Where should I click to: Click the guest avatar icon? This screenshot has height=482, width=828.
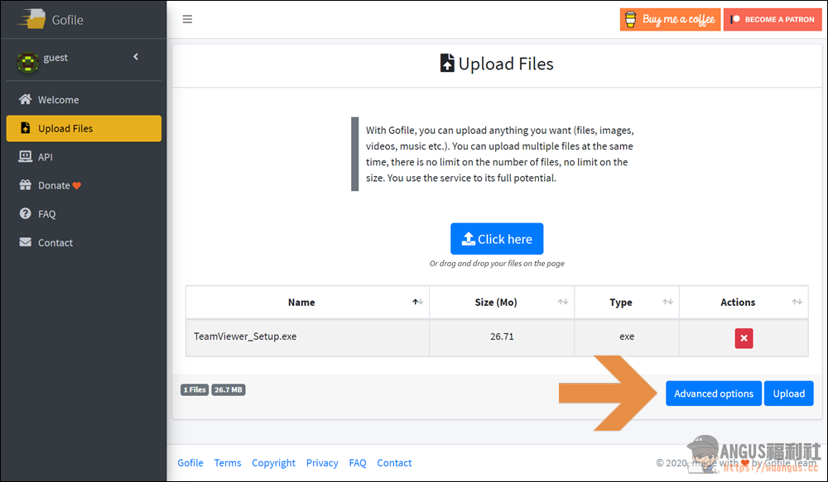coord(27,62)
